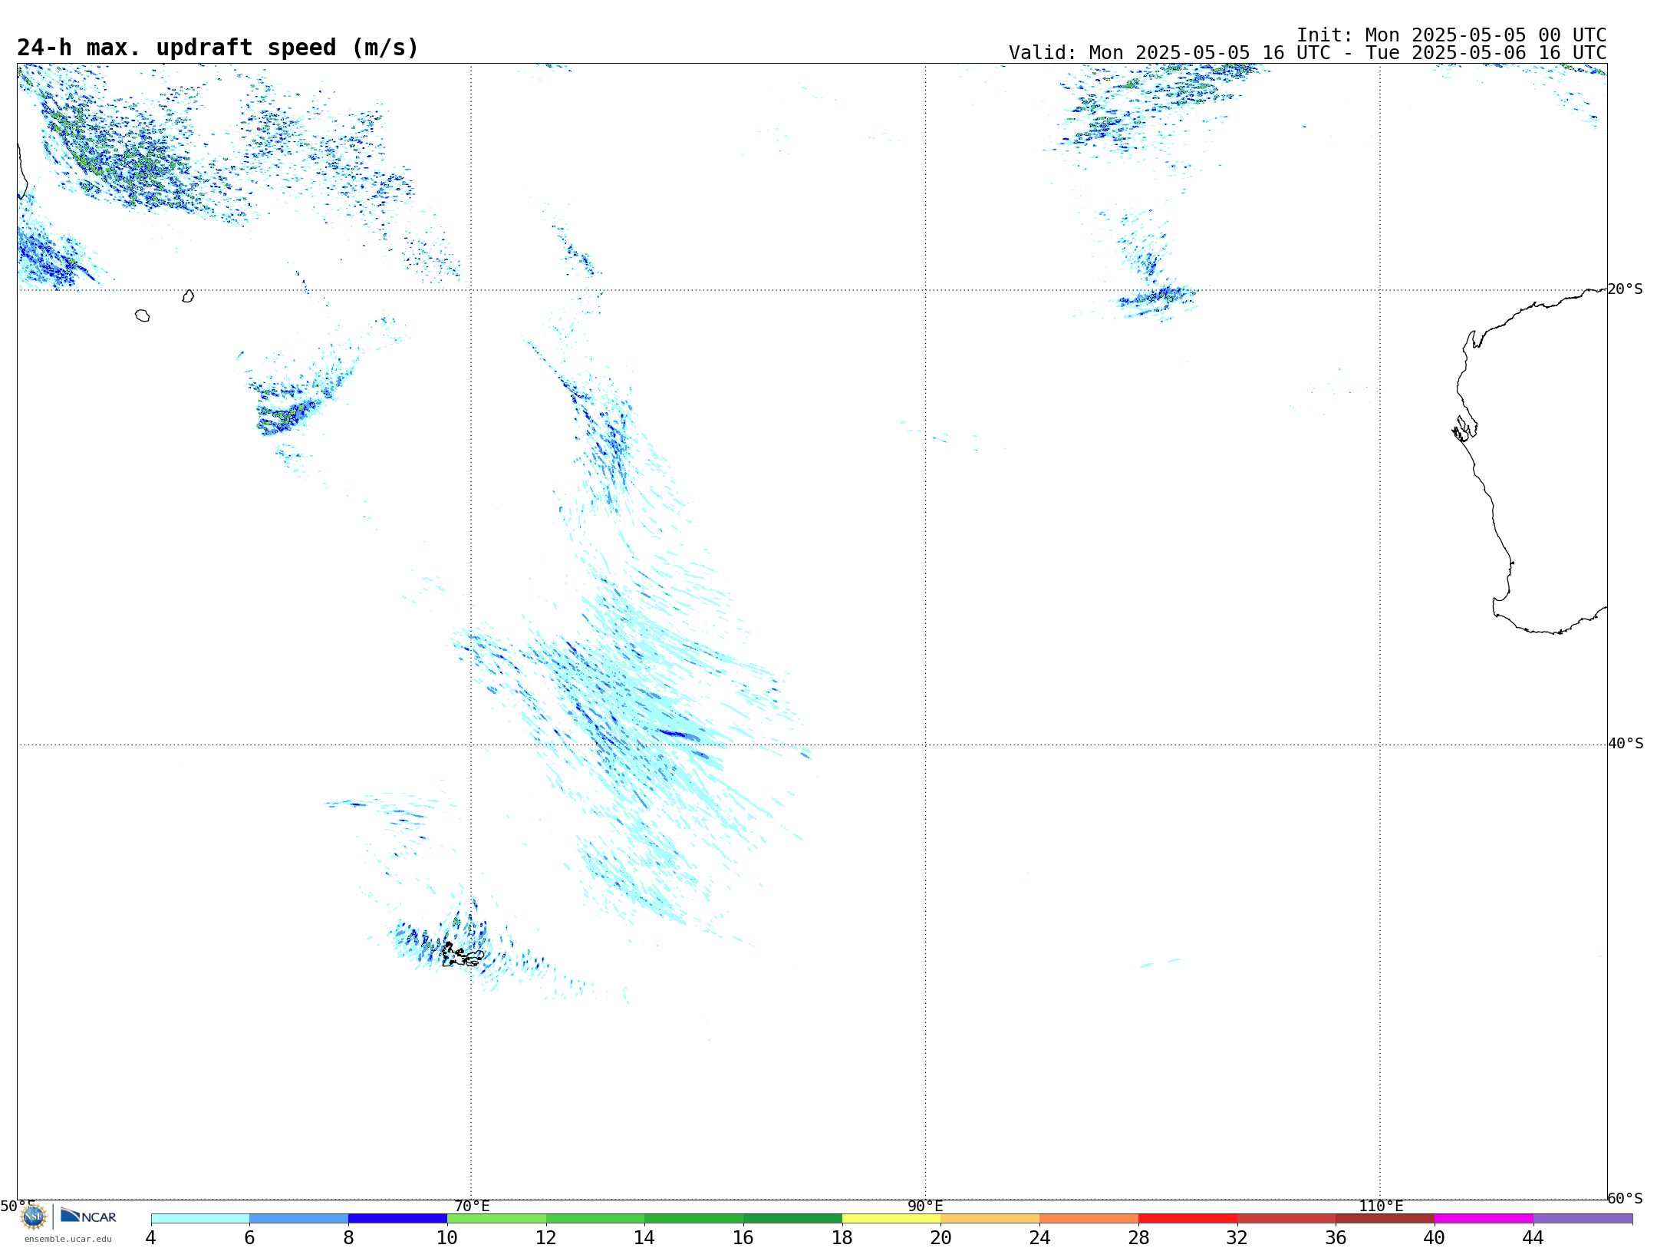Viewport: 1657px width, 1248px height.
Task: Click the colorbar tick label "8"
Action: 348,1237
